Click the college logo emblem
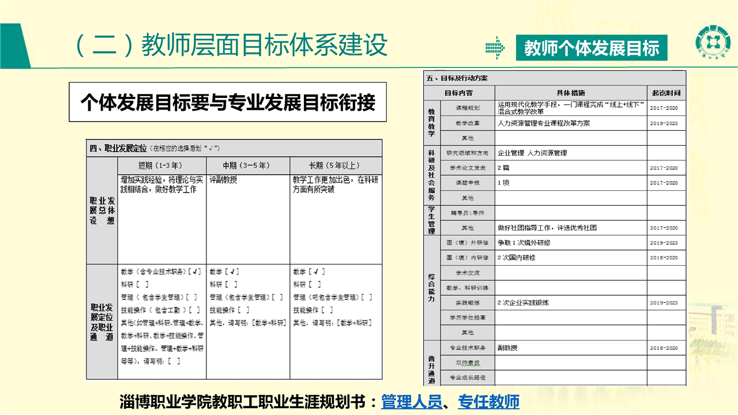This screenshot has width=738, height=415. pyautogui.click(x=713, y=42)
